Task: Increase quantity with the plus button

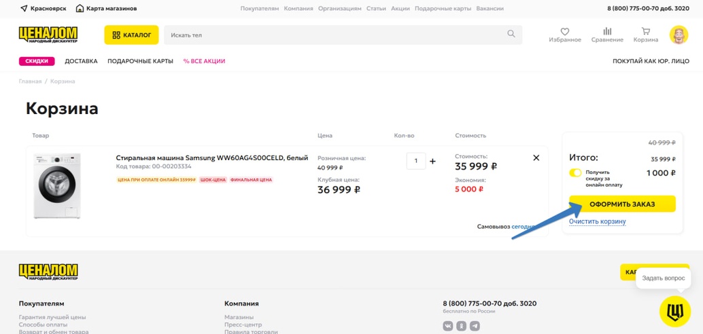Action: pyautogui.click(x=432, y=161)
